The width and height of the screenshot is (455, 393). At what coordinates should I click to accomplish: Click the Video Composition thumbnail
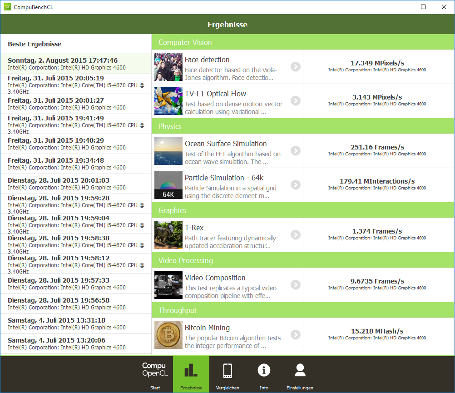(x=168, y=284)
